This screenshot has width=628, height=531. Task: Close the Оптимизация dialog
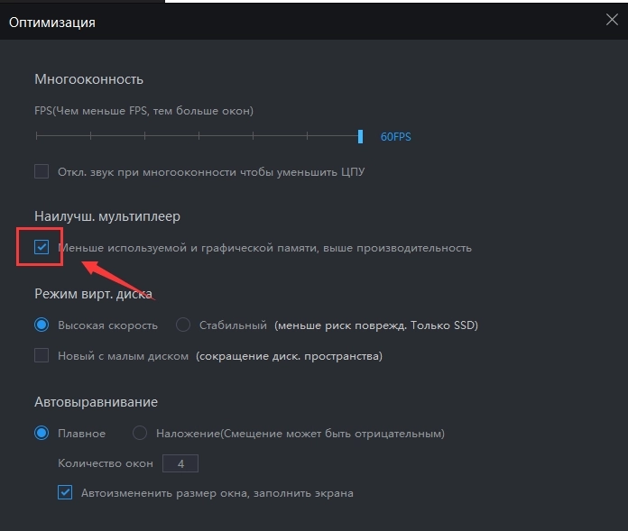(x=613, y=22)
